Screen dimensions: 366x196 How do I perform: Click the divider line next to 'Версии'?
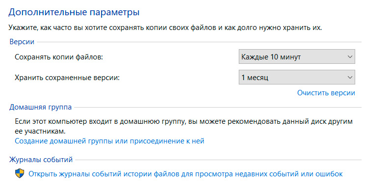pyautogui.click(x=199, y=42)
